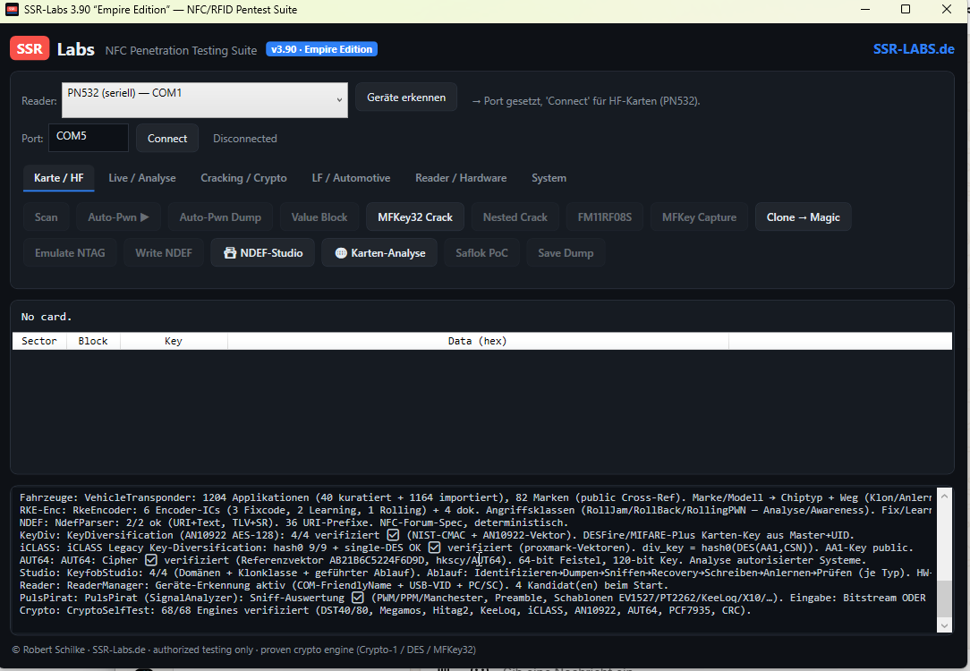Click the log scrollbar up arrow
The height and width of the screenshot is (671, 970).
pyautogui.click(x=944, y=496)
